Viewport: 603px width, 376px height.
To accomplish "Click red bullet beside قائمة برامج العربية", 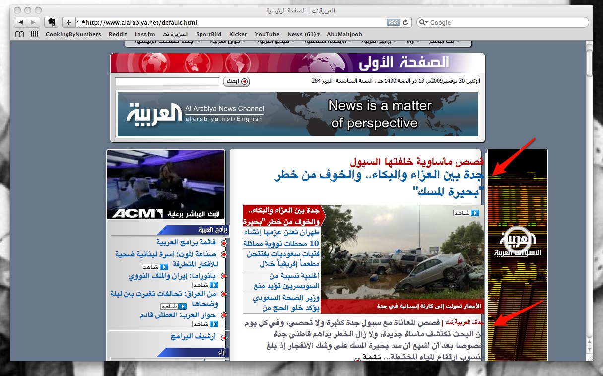I will tap(224, 243).
